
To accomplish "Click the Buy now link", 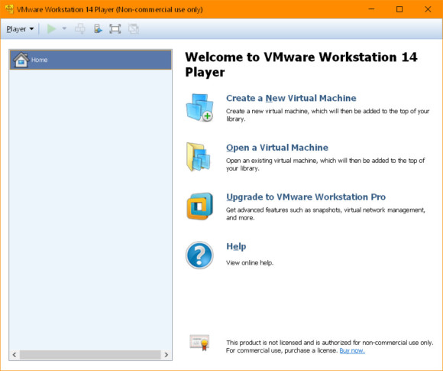I will [x=352, y=350].
